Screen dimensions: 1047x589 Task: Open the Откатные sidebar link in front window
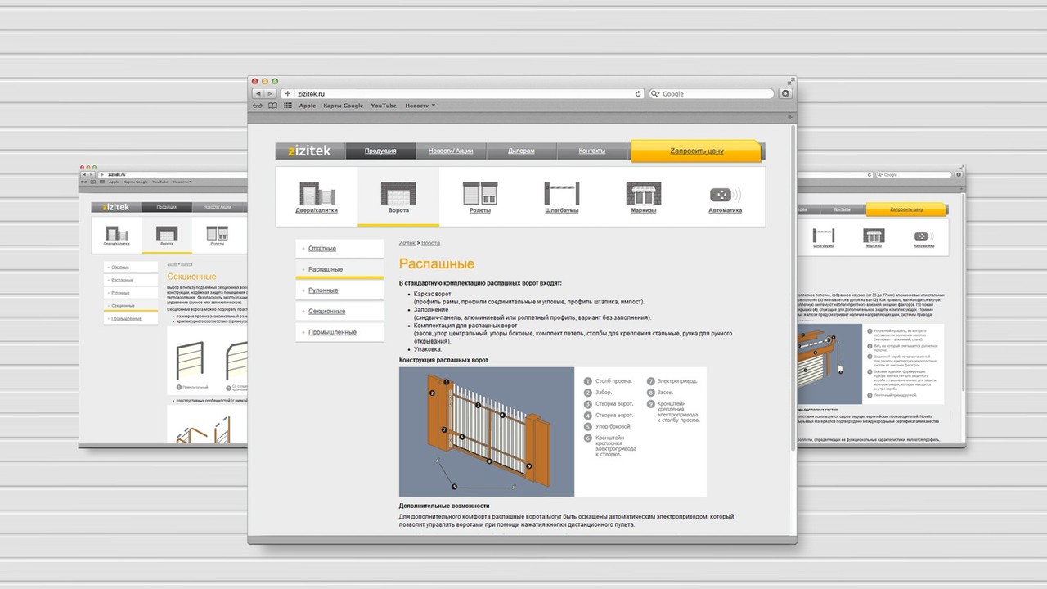click(322, 249)
